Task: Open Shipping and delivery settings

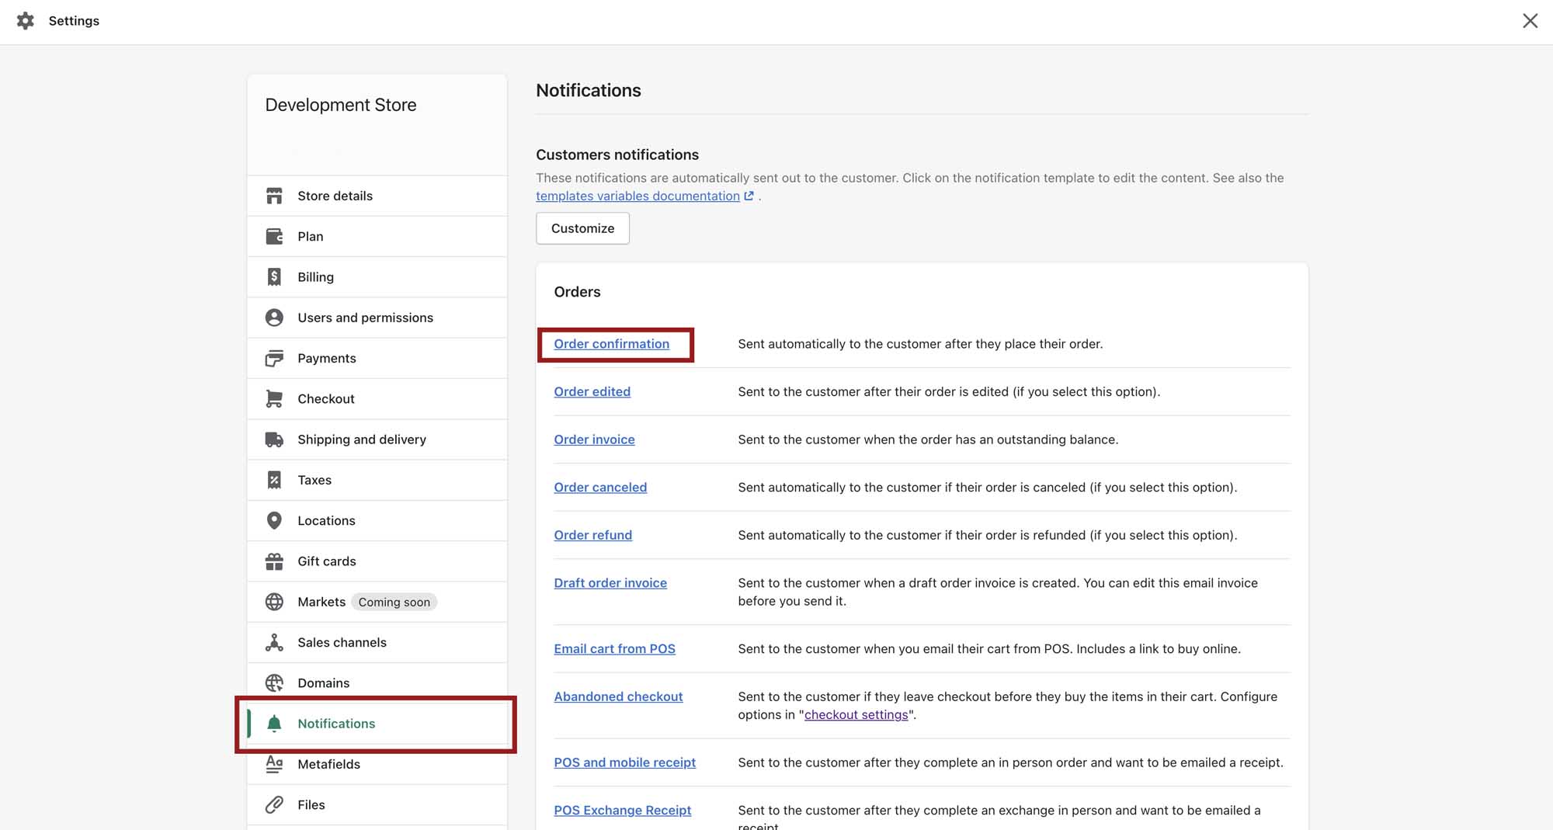Action: (377, 439)
